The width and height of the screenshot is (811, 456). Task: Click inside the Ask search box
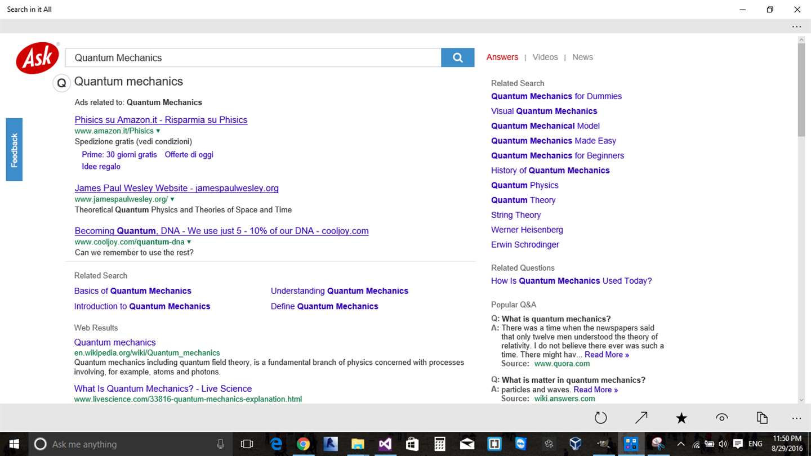coord(253,57)
